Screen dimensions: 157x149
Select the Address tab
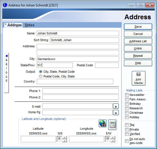click(x=13, y=25)
